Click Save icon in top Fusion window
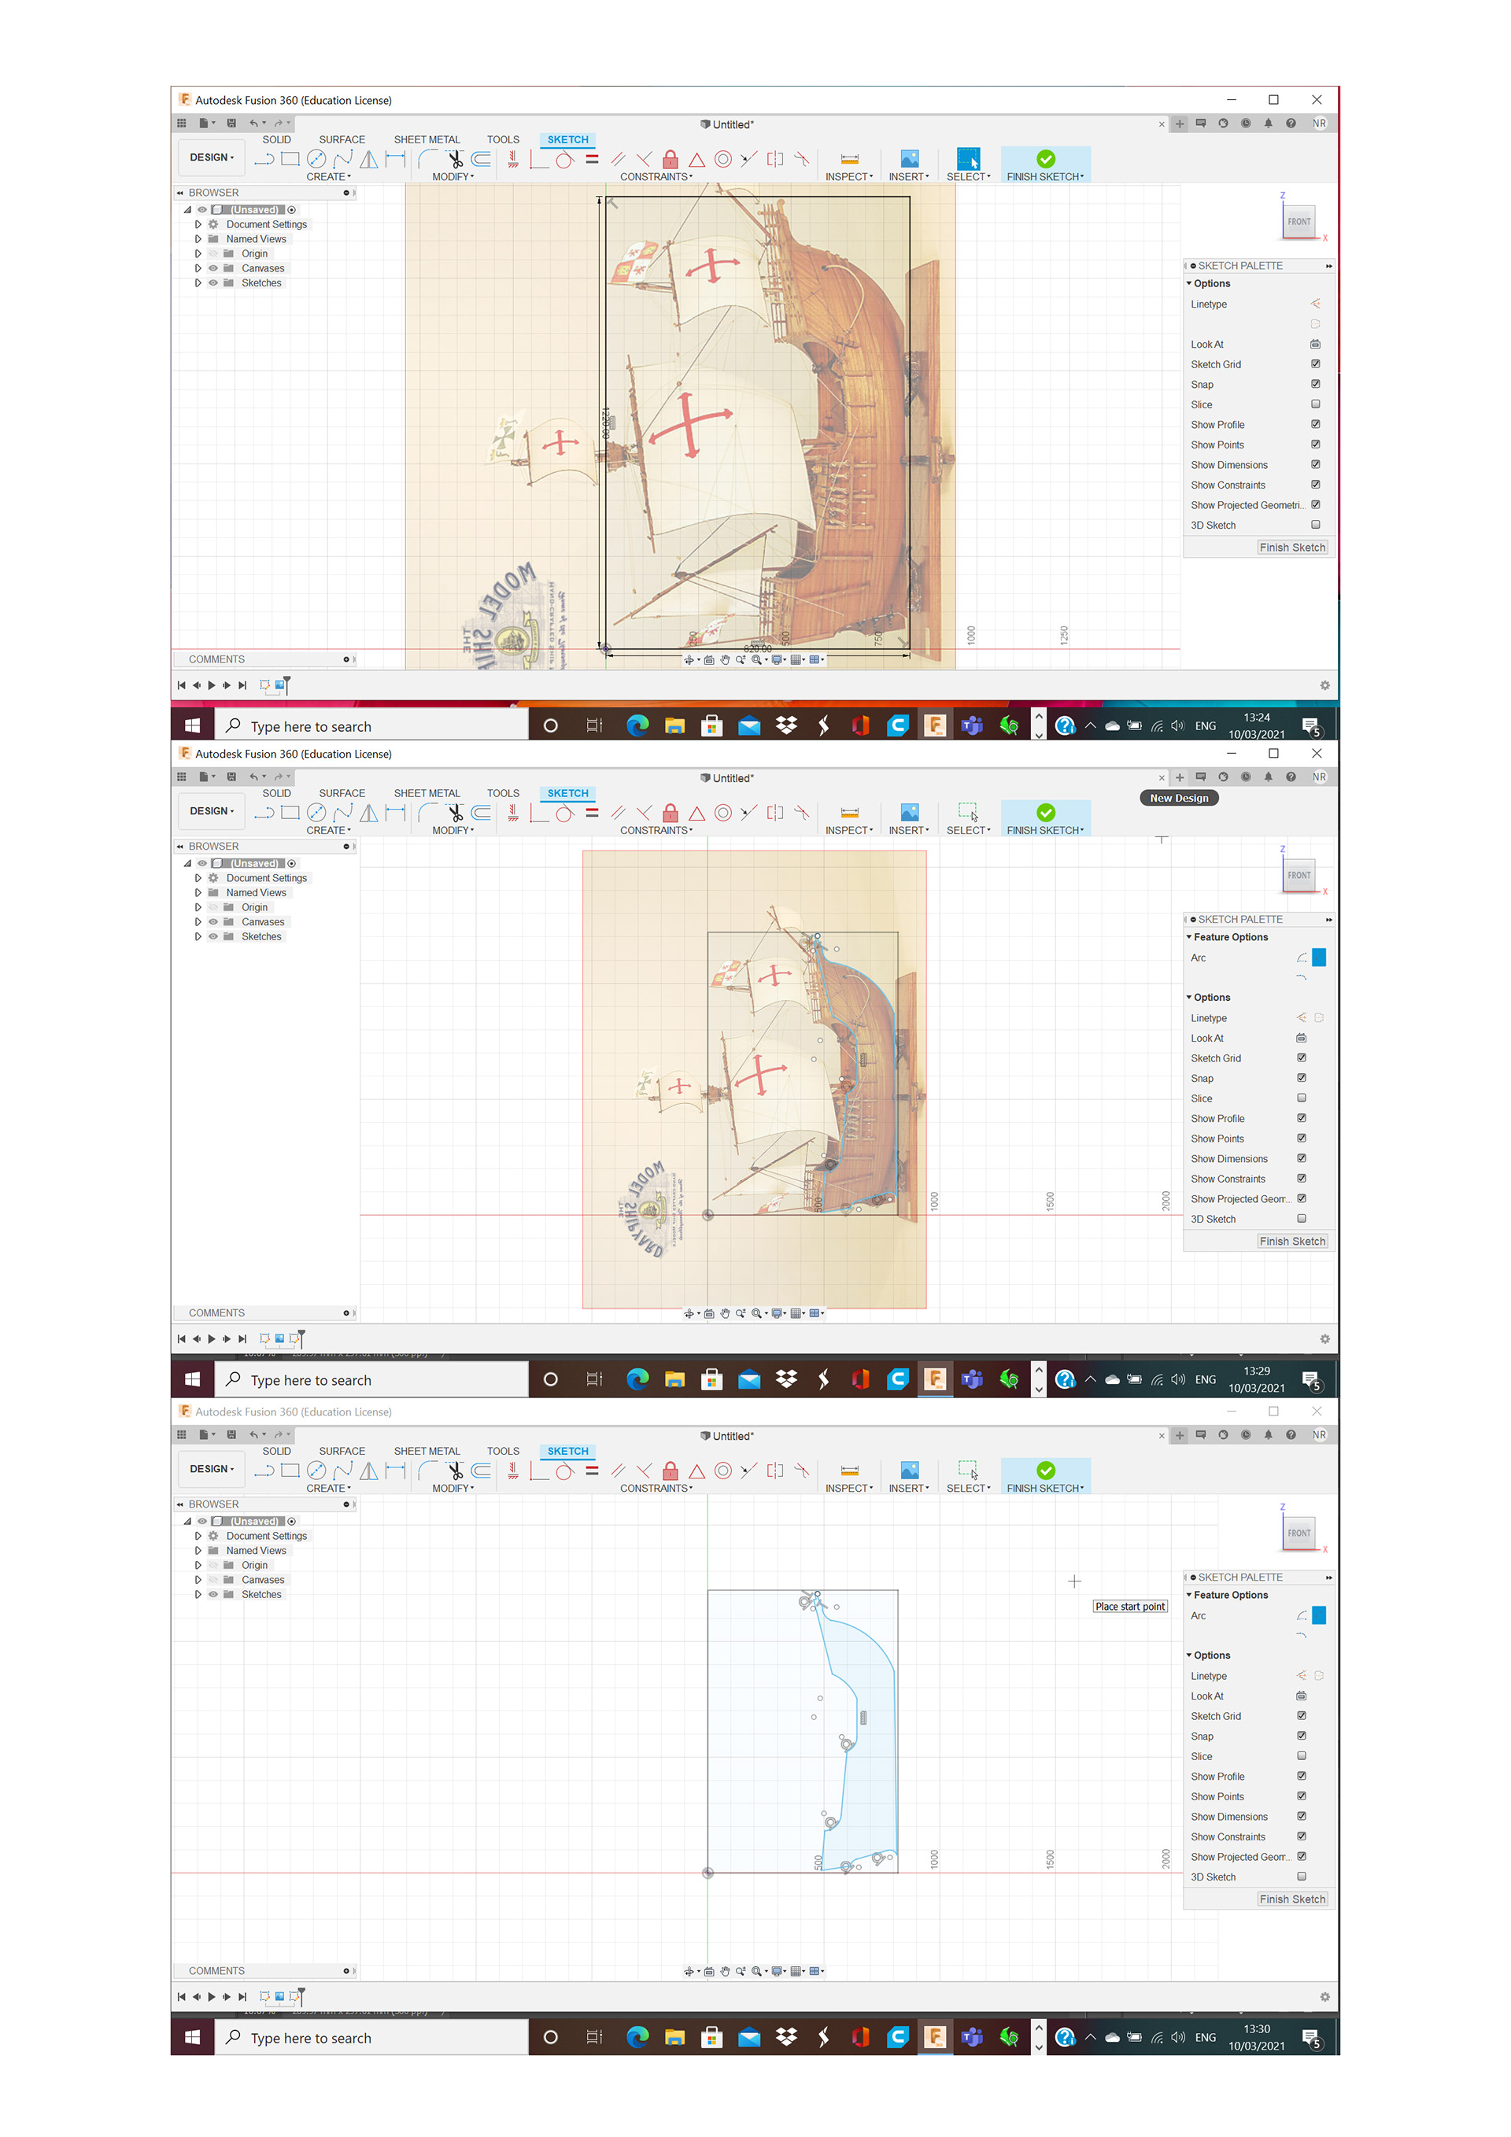The height and width of the screenshot is (2137, 1511). 232,123
